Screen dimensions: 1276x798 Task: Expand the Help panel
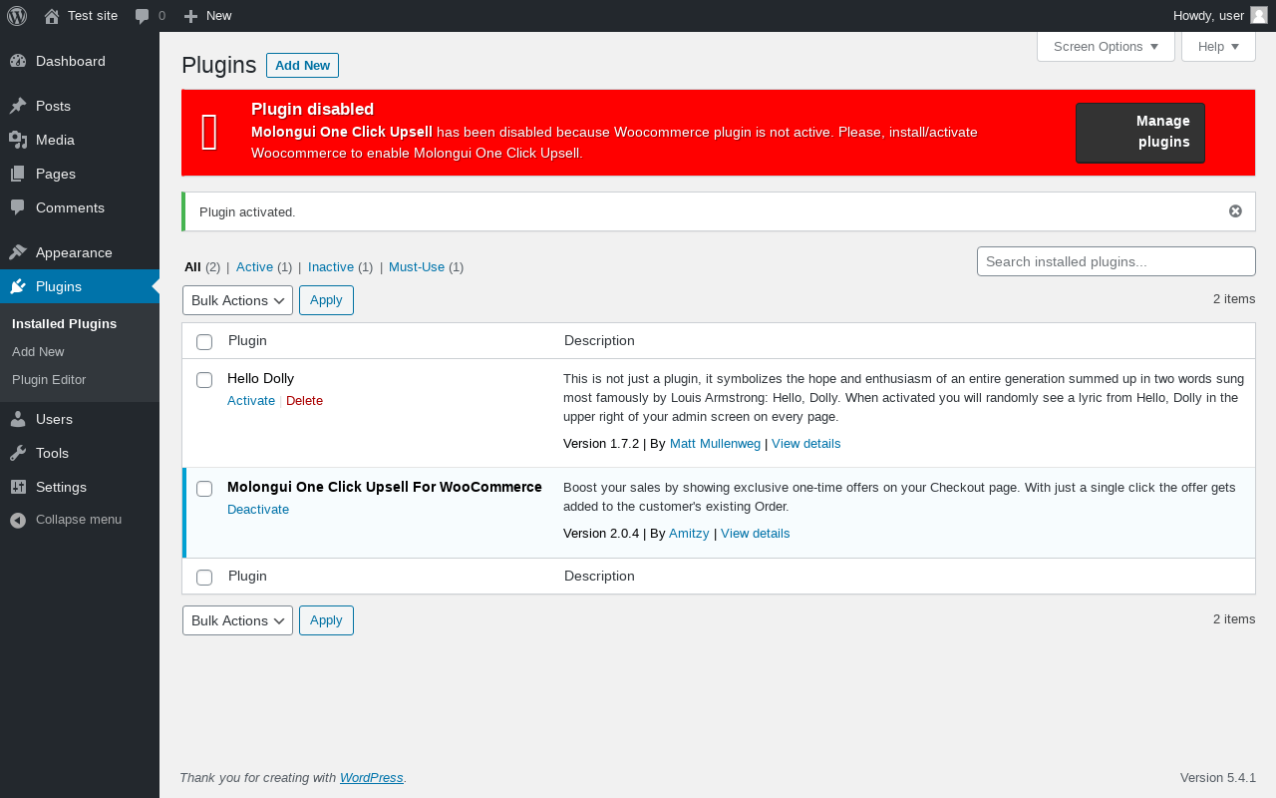pos(1218,46)
